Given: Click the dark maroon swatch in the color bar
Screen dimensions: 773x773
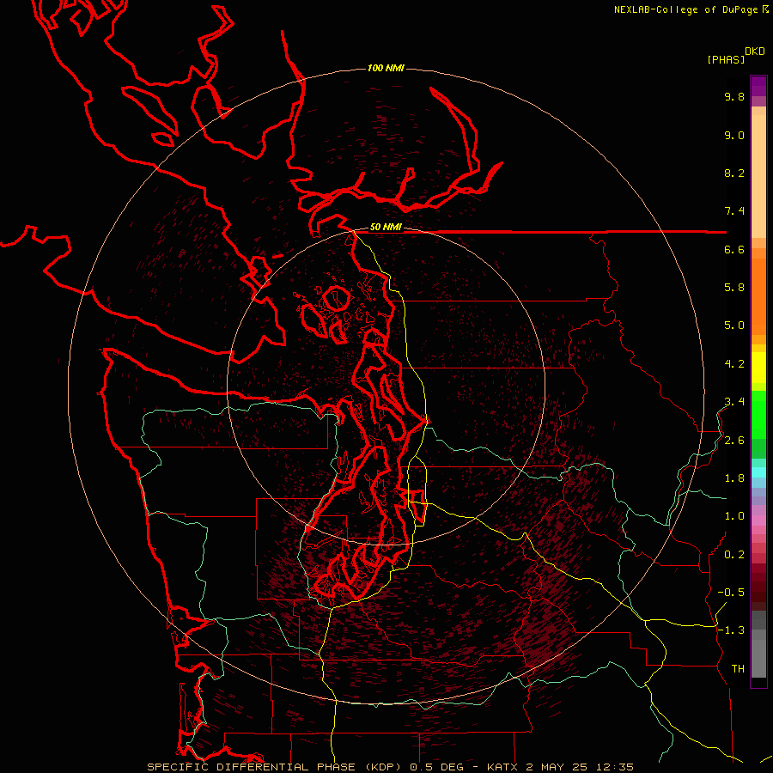Looking at the screenshot, I should click(758, 587).
